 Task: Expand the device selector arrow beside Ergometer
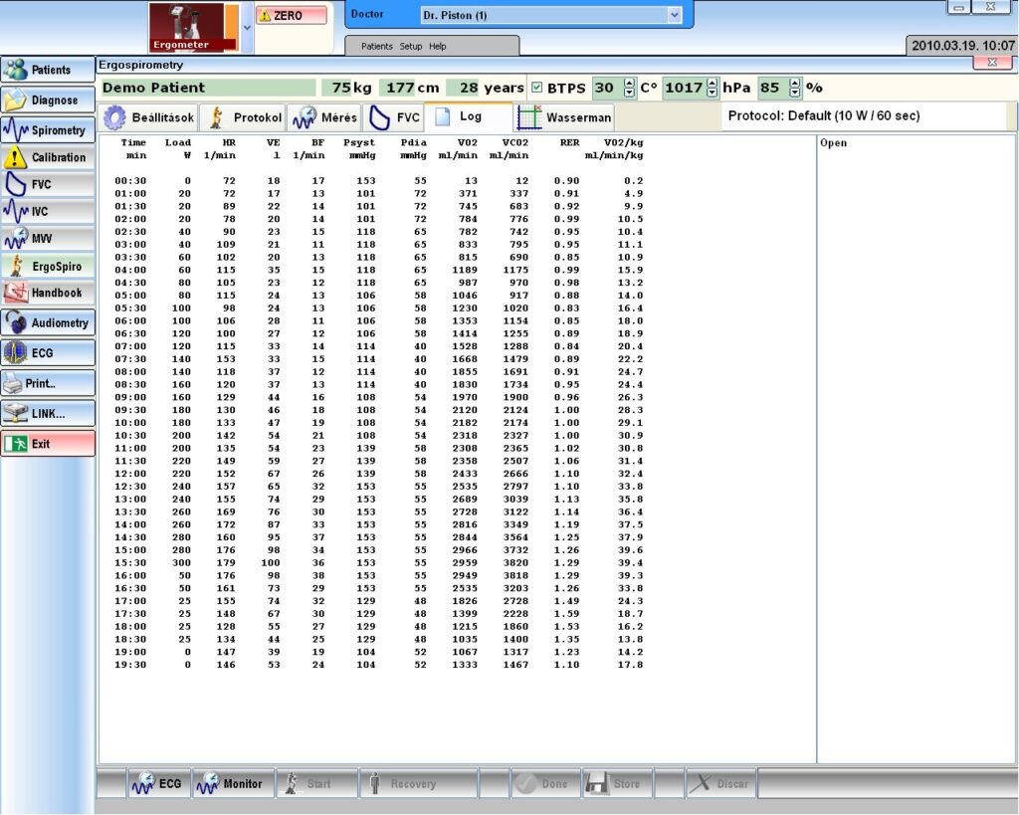point(247,27)
